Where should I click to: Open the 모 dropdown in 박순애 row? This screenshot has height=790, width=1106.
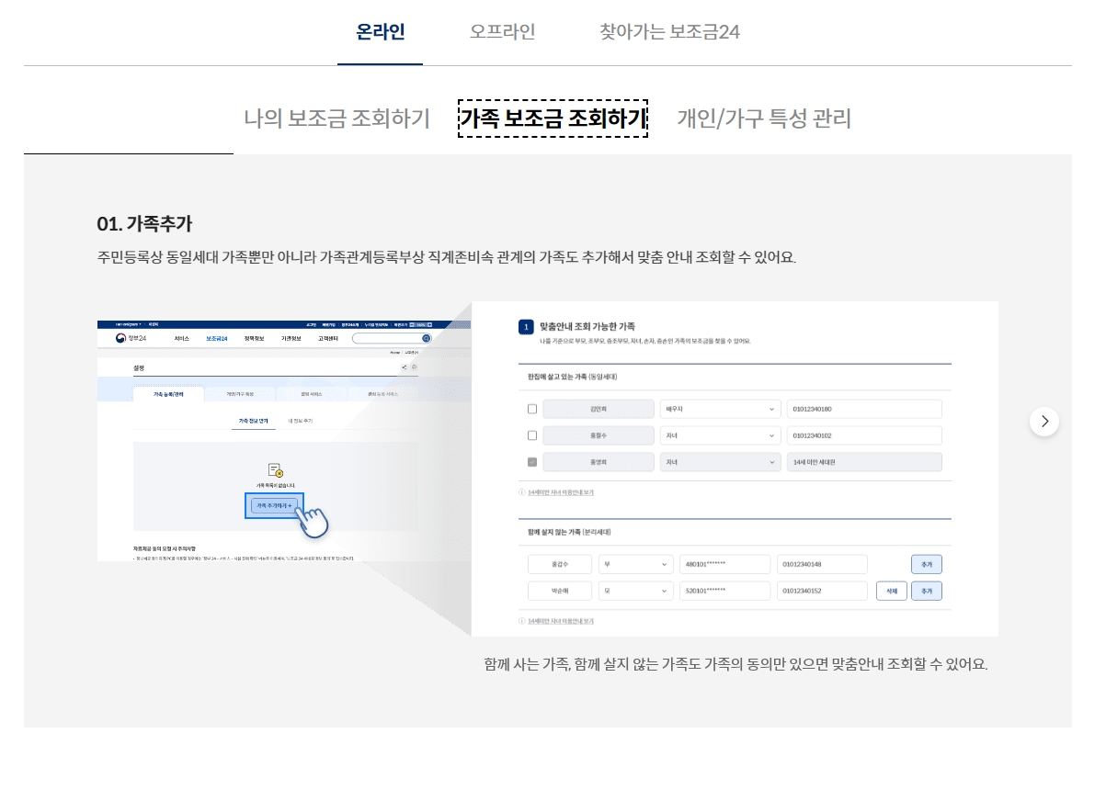point(635,591)
